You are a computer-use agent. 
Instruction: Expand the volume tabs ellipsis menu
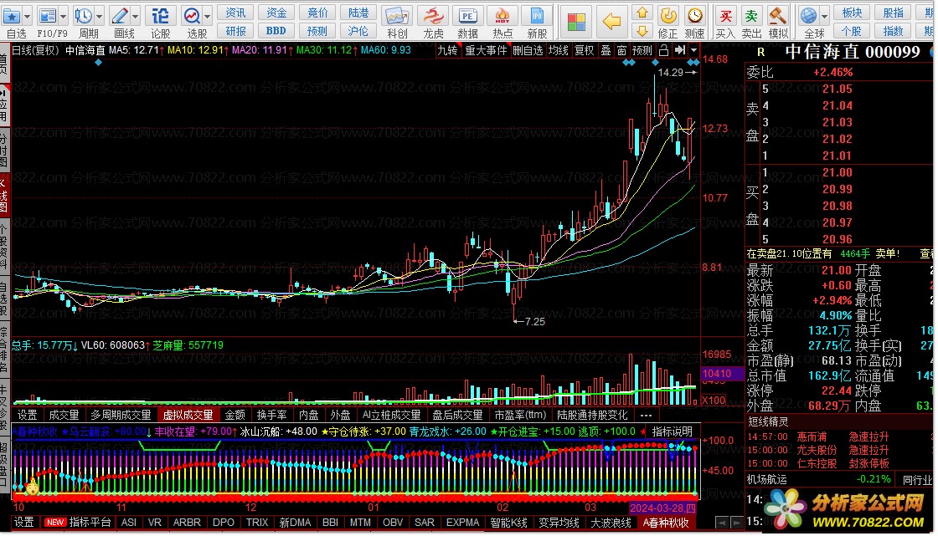pyautogui.click(x=646, y=416)
